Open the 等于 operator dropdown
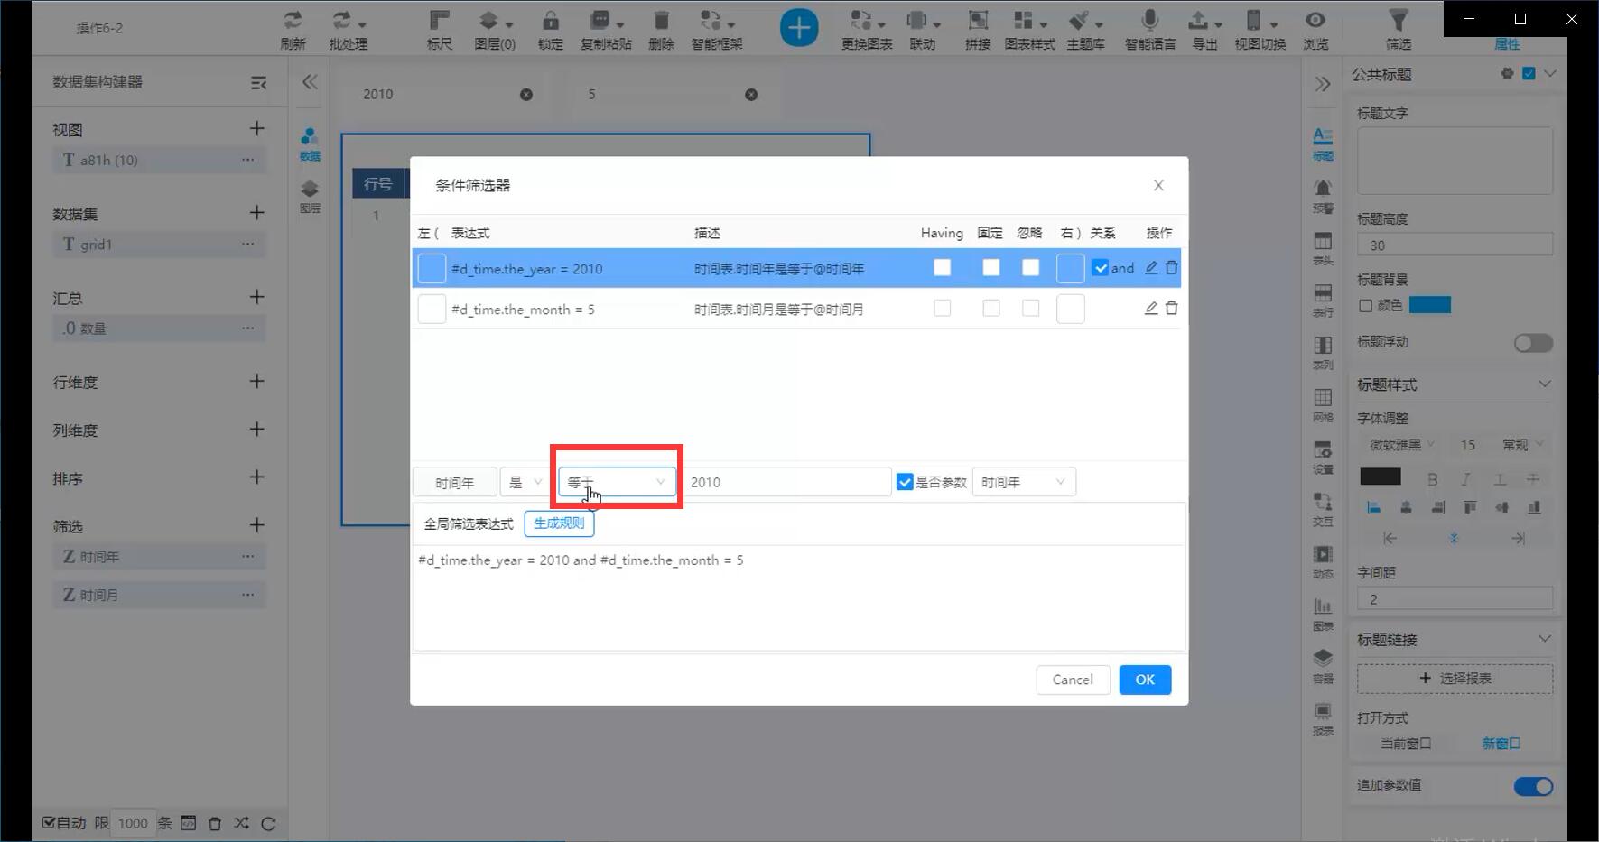 pos(617,482)
